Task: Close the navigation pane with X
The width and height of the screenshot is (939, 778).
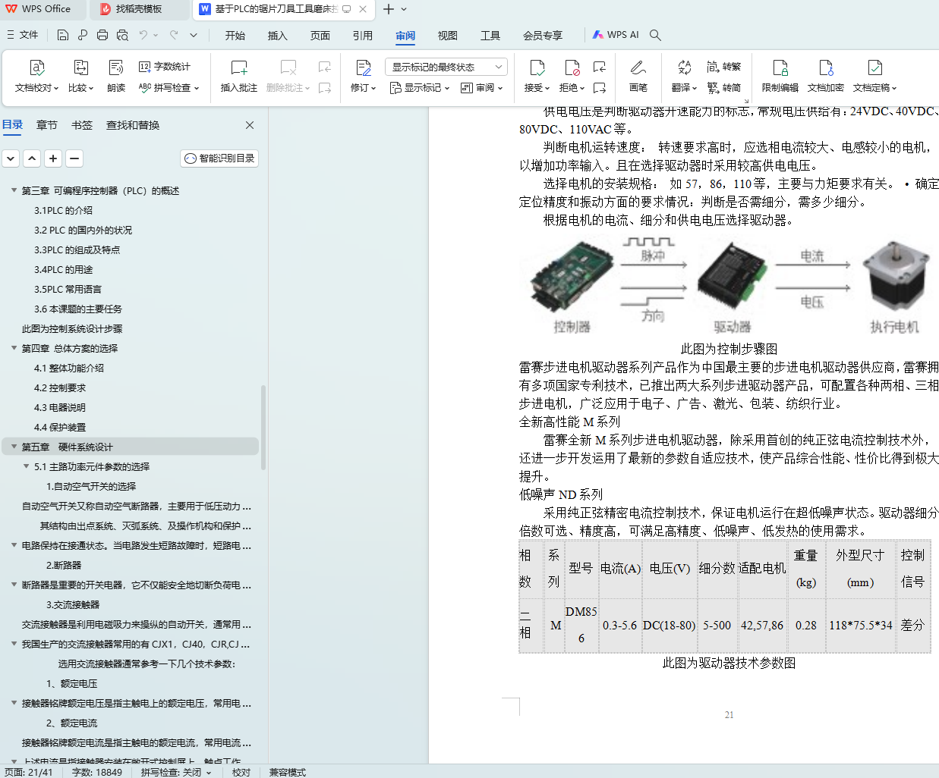Action: point(250,125)
